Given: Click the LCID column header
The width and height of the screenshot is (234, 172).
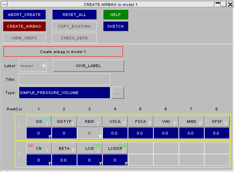Looking at the screenshot, I should 90,148.
